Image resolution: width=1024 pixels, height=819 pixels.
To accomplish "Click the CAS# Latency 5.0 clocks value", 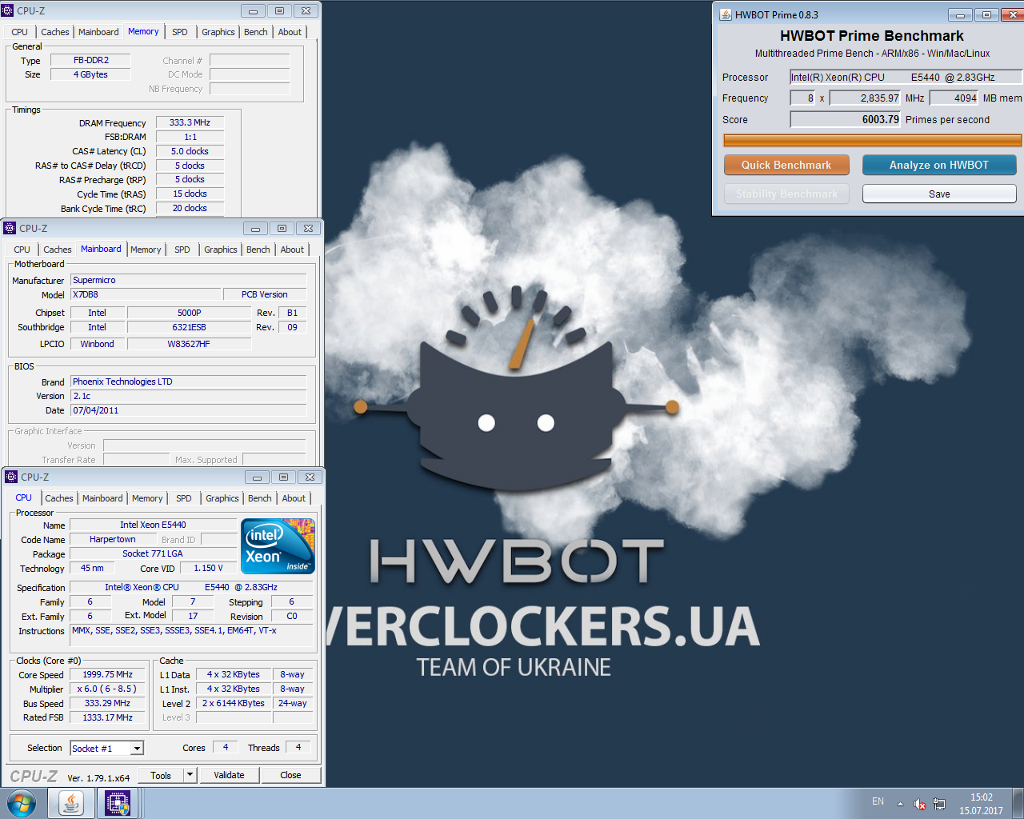I will coord(190,151).
